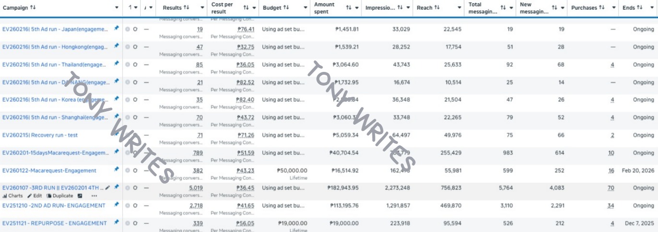Click the 5,019 results value
The height and width of the screenshot is (232, 658).
click(x=196, y=188)
